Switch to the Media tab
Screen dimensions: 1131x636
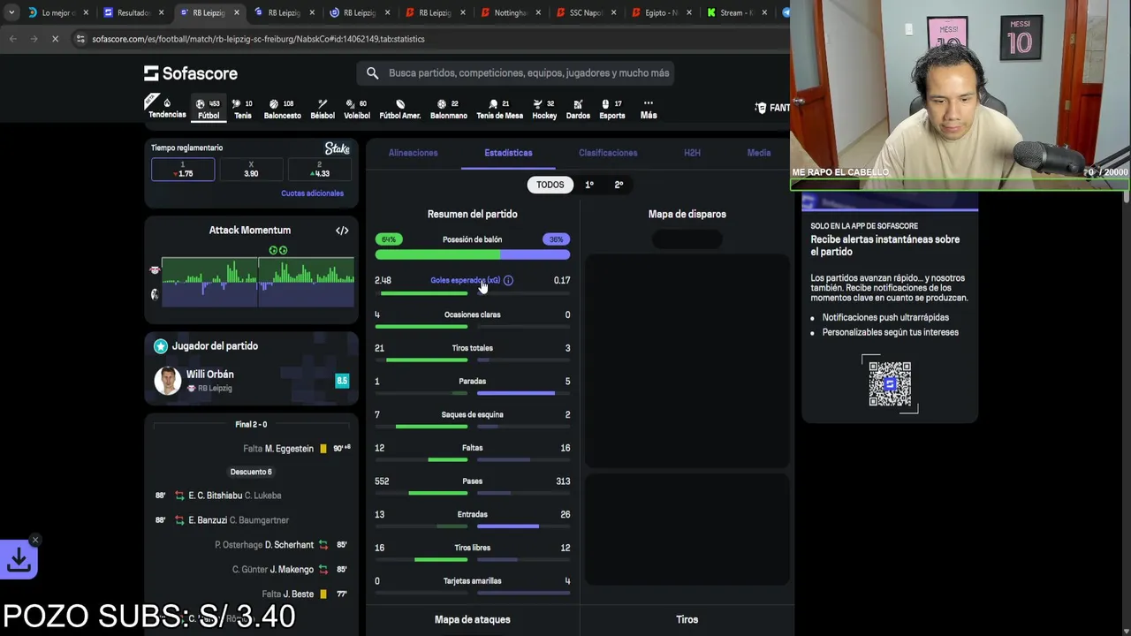[x=759, y=153]
